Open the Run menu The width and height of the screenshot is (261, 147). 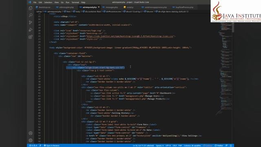pos(67,2)
